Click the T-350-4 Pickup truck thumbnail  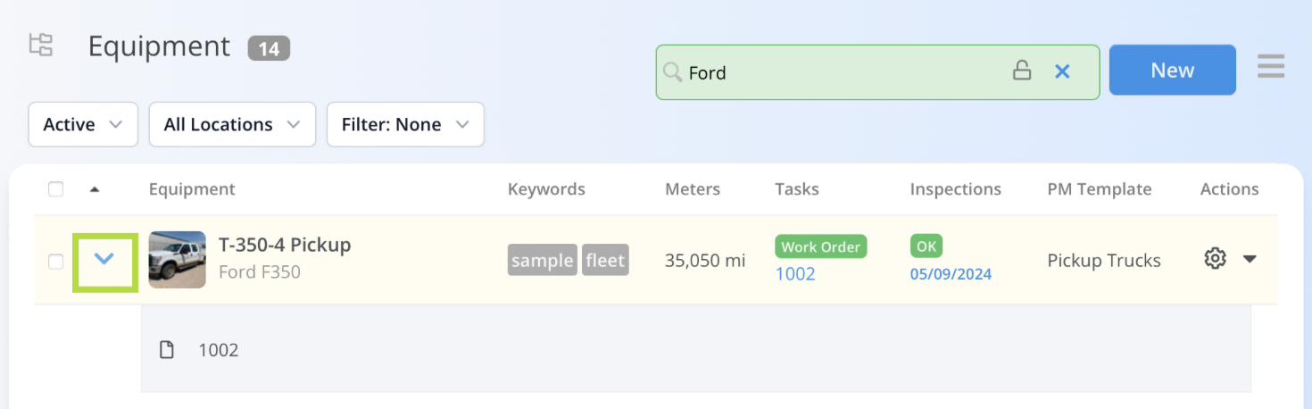(x=178, y=260)
